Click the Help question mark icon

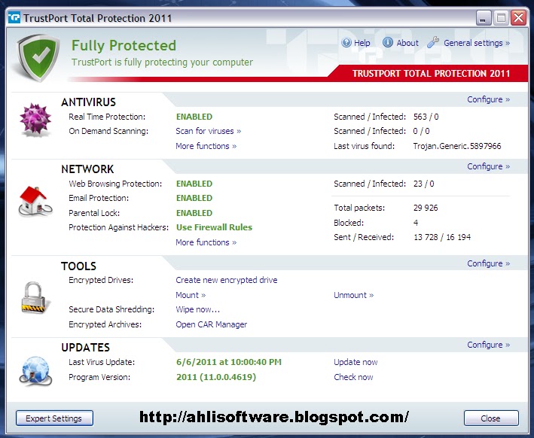click(x=346, y=43)
